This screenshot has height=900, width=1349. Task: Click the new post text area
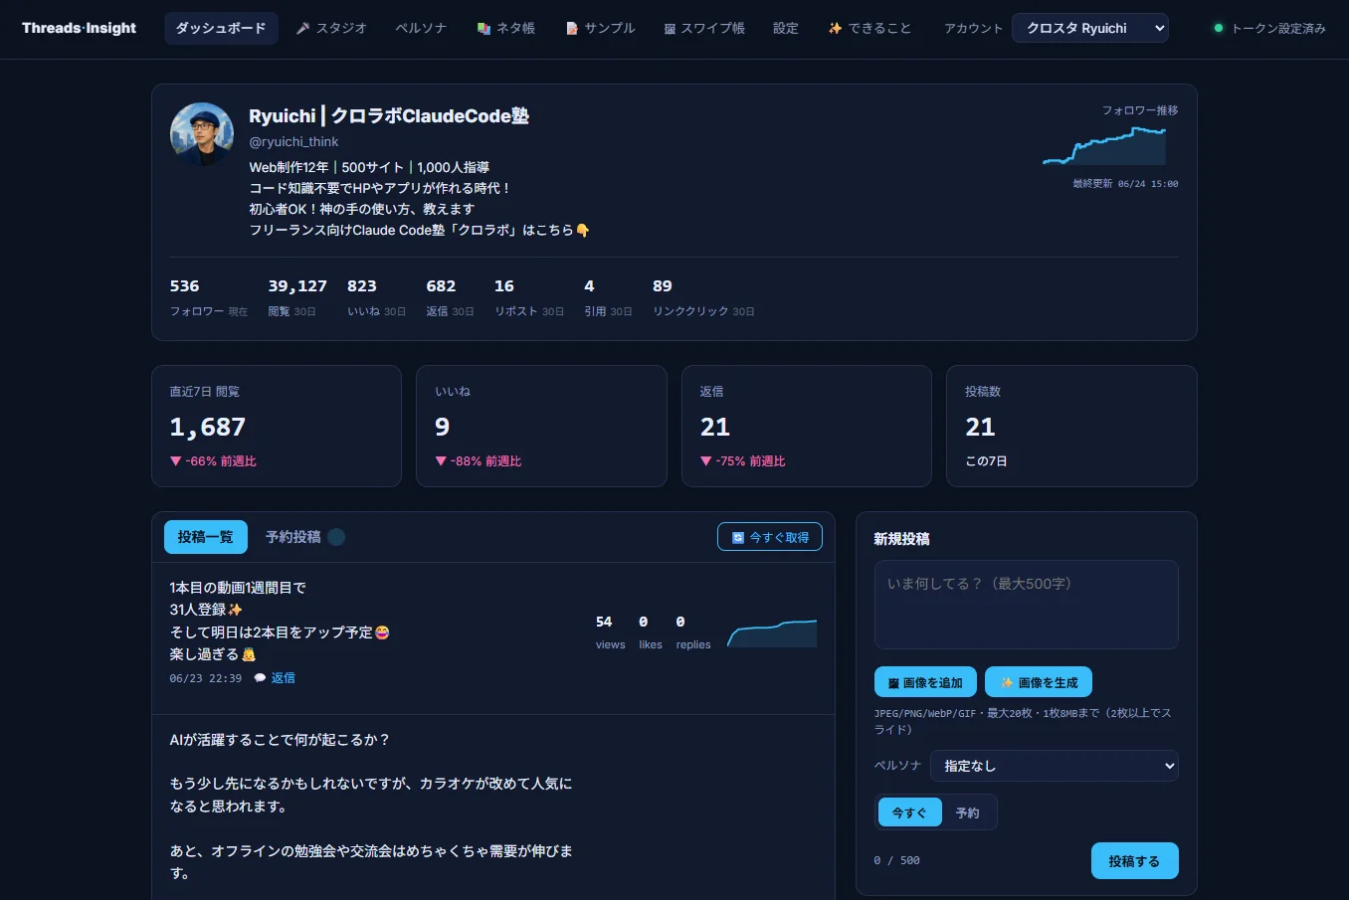pos(1026,605)
